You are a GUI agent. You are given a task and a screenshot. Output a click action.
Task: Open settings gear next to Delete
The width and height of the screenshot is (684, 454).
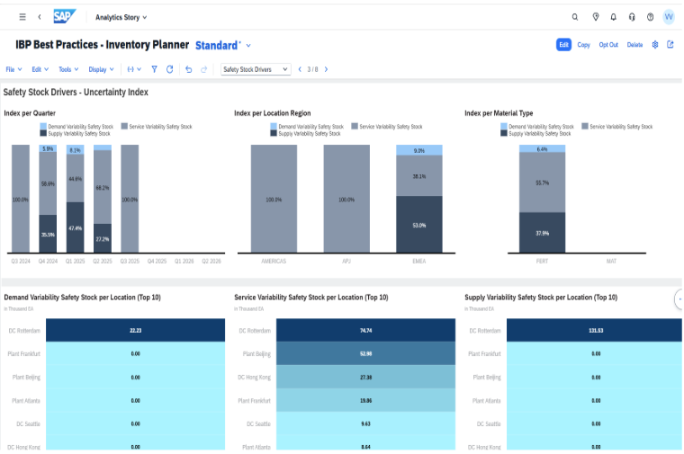coord(655,44)
